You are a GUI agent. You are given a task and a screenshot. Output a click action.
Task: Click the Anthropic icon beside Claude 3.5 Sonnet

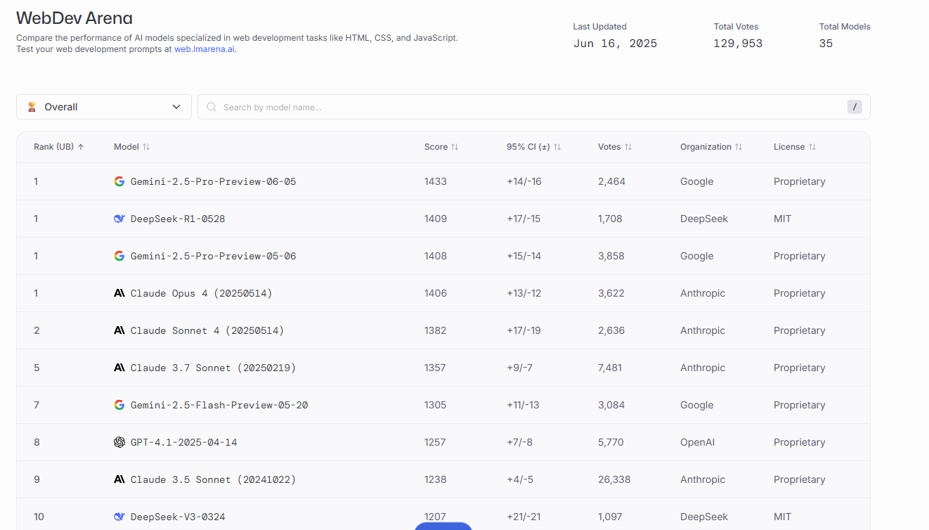pyautogui.click(x=119, y=479)
